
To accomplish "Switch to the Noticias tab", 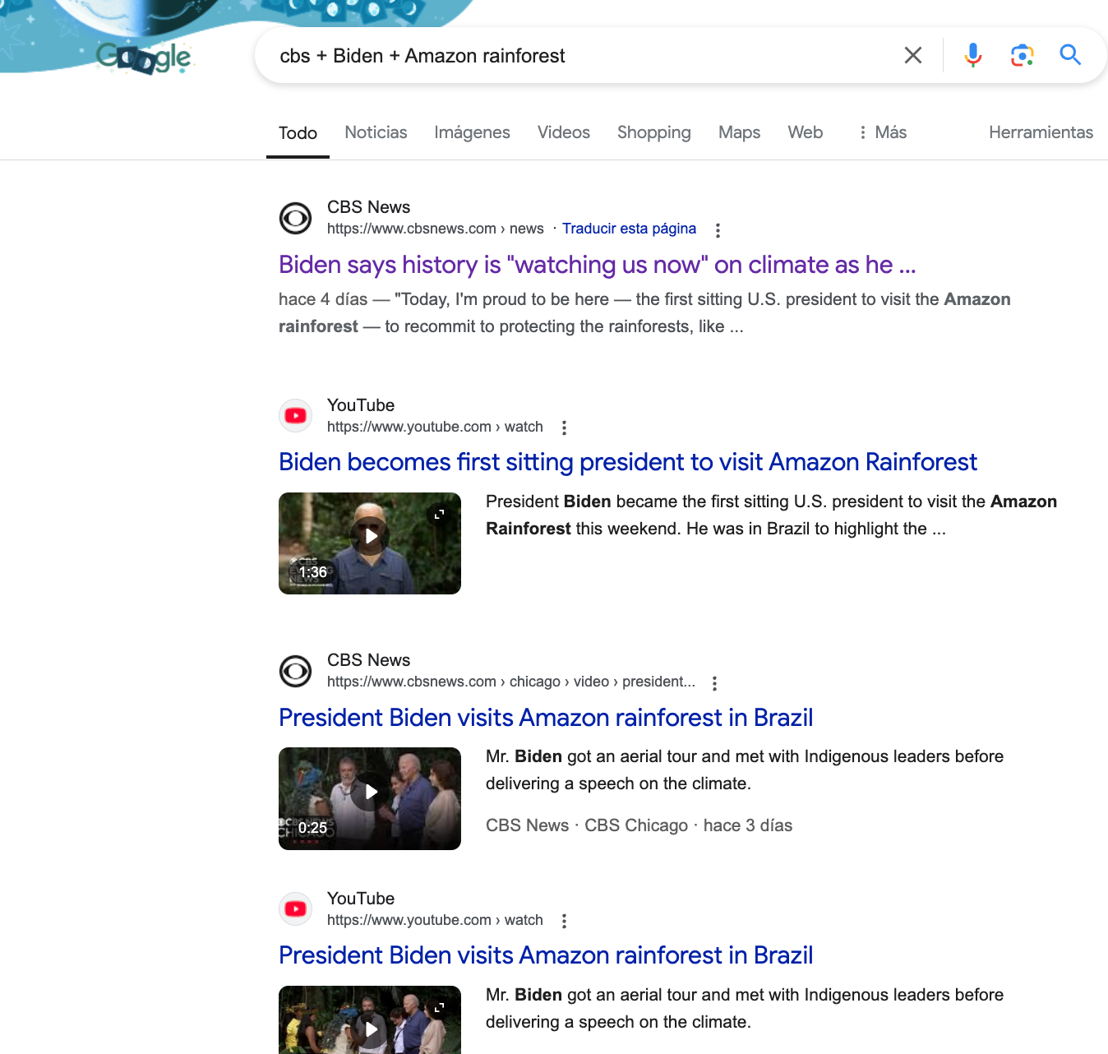I will 376,132.
